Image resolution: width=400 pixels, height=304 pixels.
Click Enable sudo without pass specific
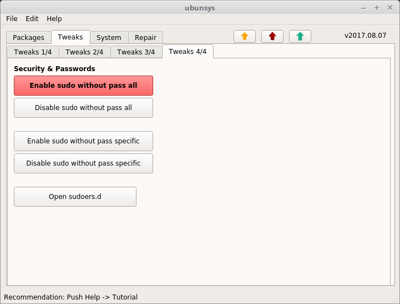83,141
